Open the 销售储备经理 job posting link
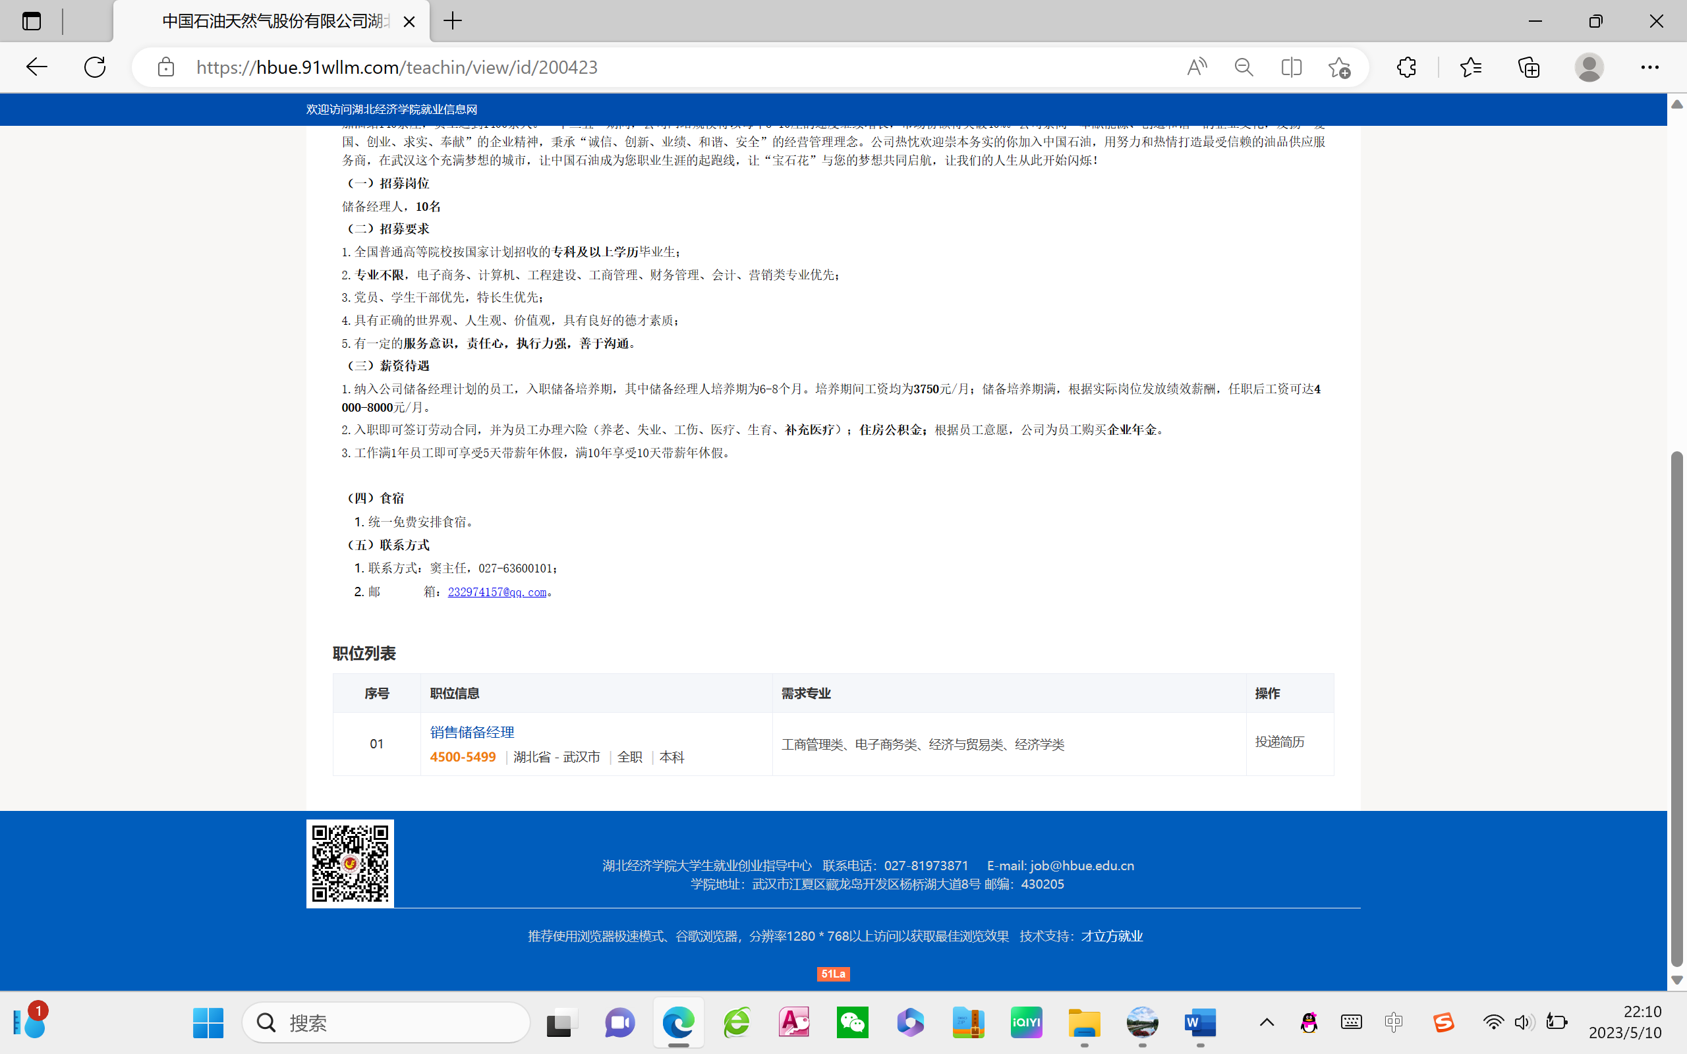1687x1054 pixels. pos(472,732)
